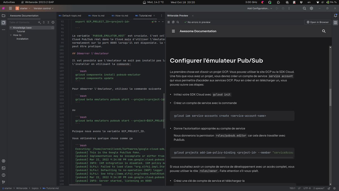This screenshot has width=339, height=191.
Task: Click the LF line separator status entry
Action: point(299,188)
